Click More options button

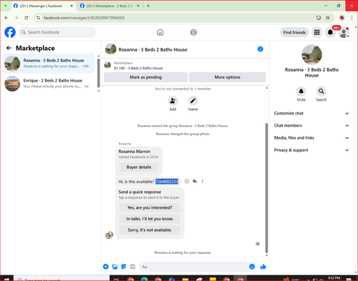pyautogui.click(x=227, y=77)
